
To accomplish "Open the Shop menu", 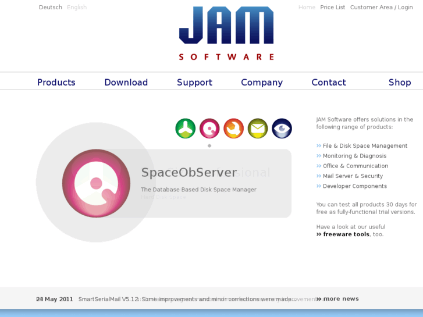I will click(400, 82).
